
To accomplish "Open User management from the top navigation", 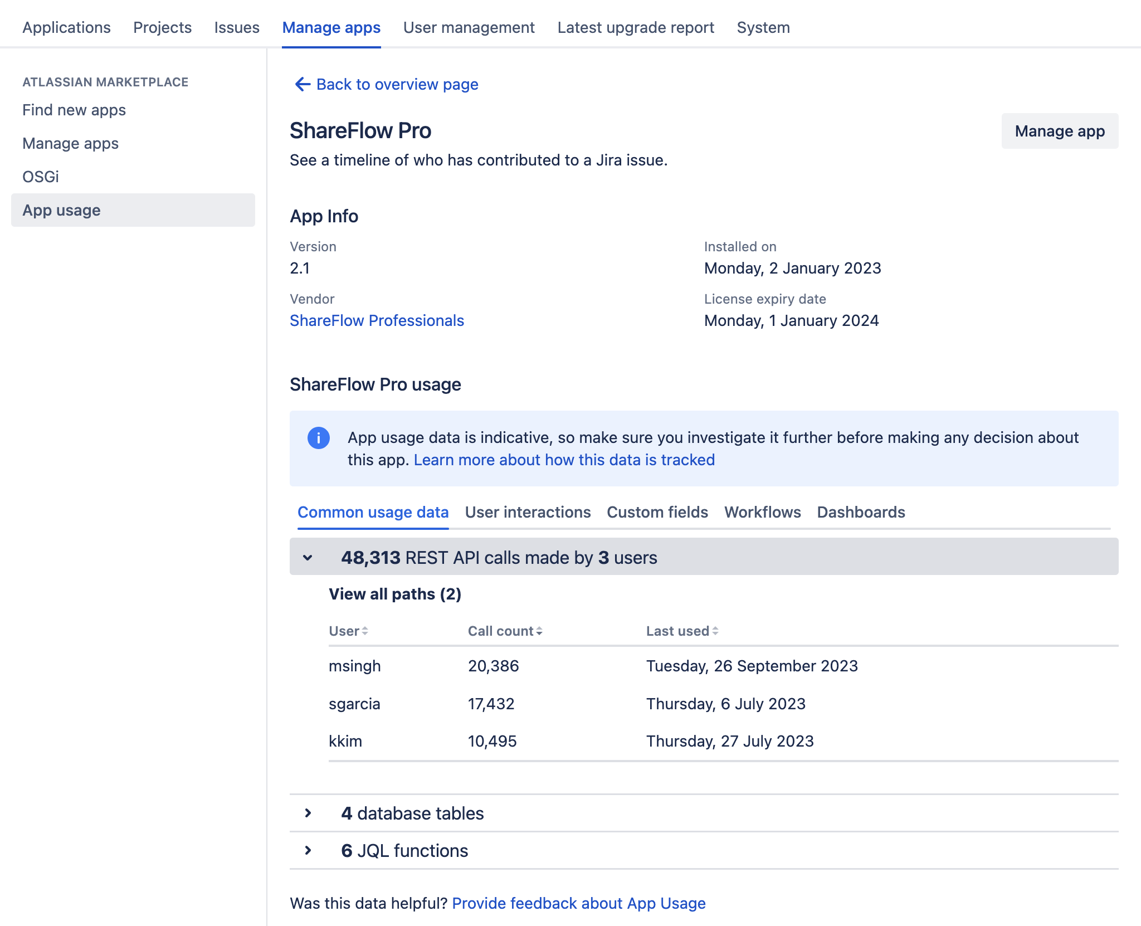I will [470, 27].
